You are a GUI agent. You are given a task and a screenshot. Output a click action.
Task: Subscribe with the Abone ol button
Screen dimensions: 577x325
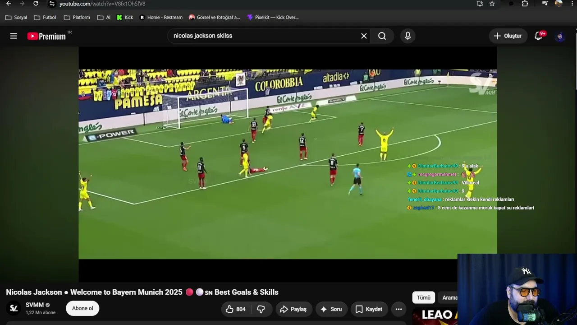(82, 308)
